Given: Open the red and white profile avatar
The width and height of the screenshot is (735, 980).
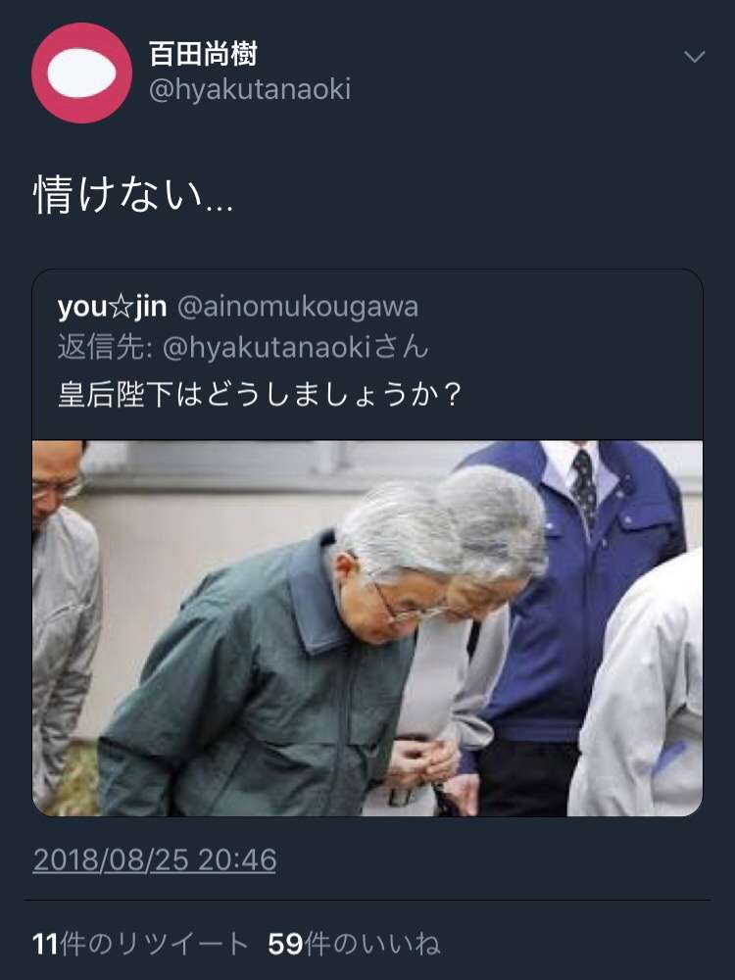Looking at the screenshot, I should click(x=82, y=73).
